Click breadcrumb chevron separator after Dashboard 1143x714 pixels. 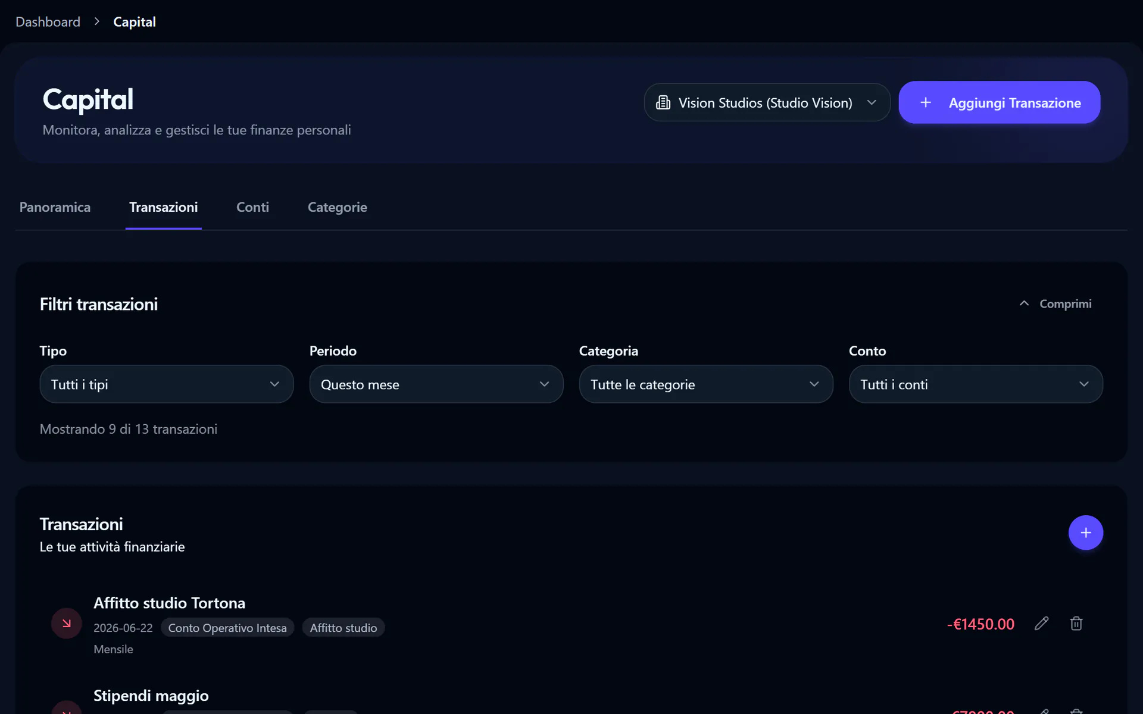coord(96,21)
